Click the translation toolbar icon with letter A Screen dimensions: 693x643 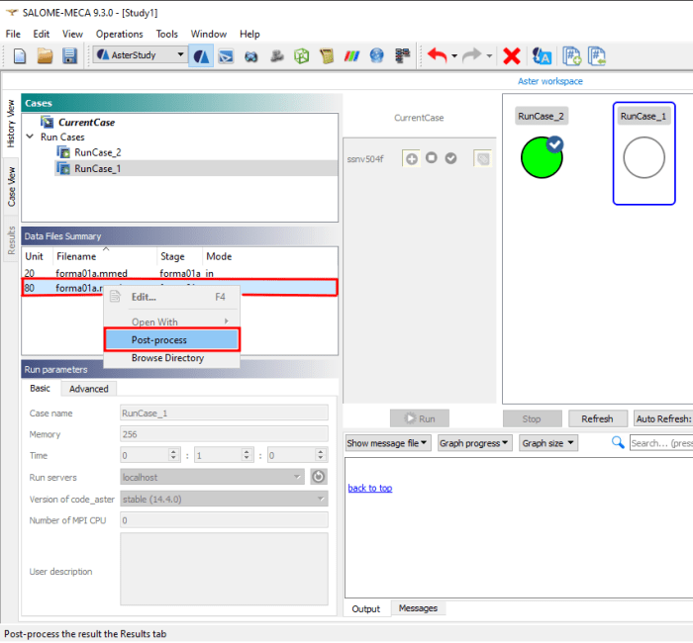[x=542, y=56]
